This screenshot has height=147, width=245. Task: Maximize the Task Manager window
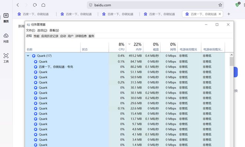tap(217, 24)
